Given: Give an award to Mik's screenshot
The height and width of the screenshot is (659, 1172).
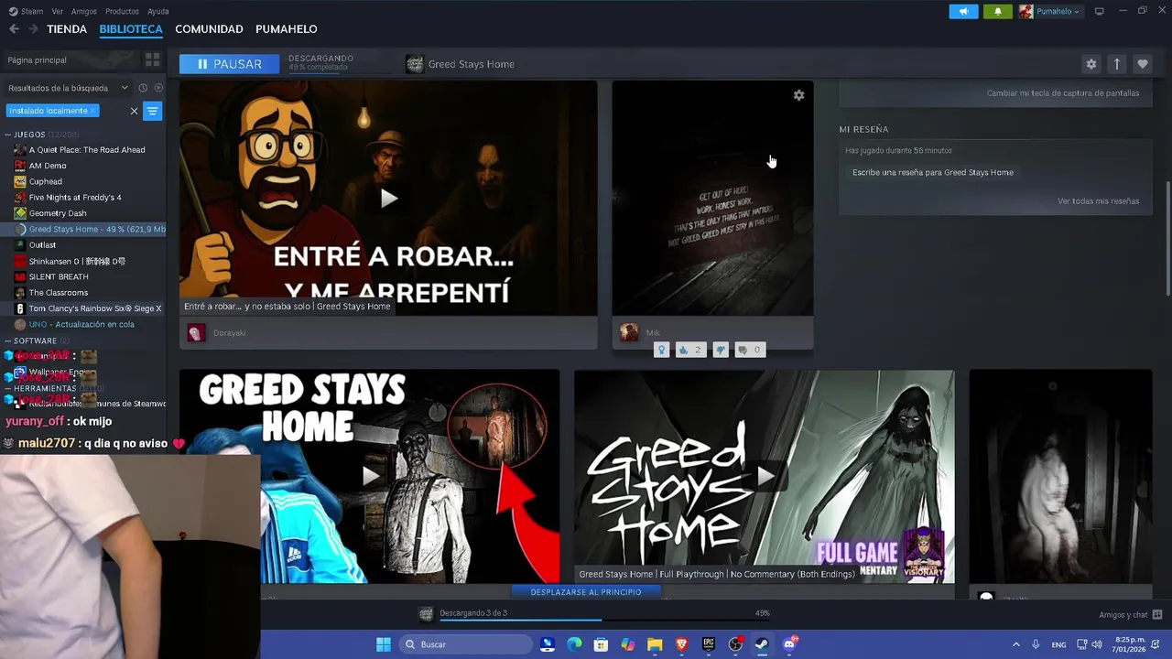Looking at the screenshot, I should [x=661, y=350].
